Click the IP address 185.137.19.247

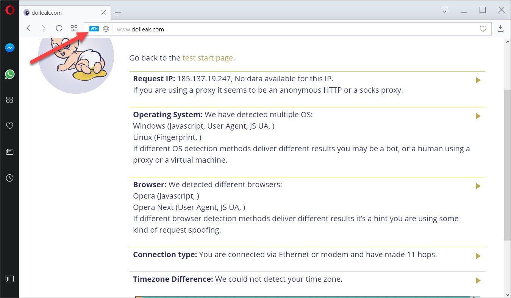(205, 79)
